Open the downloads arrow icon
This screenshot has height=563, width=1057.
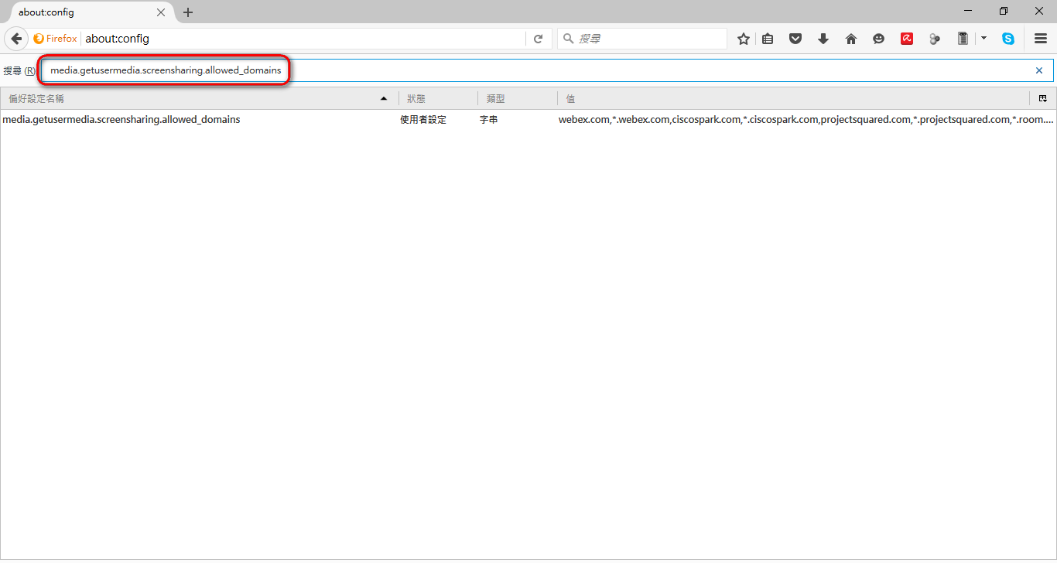[823, 39]
